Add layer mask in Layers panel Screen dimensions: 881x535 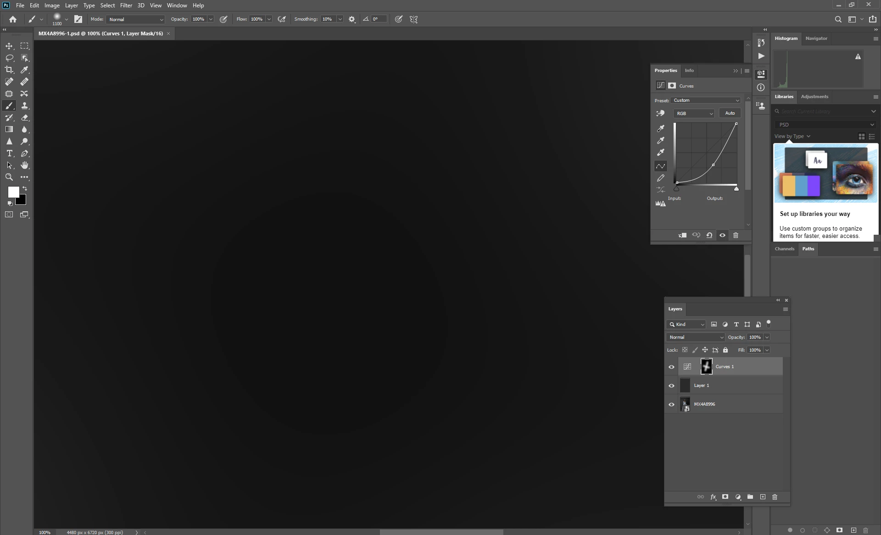tap(725, 497)
